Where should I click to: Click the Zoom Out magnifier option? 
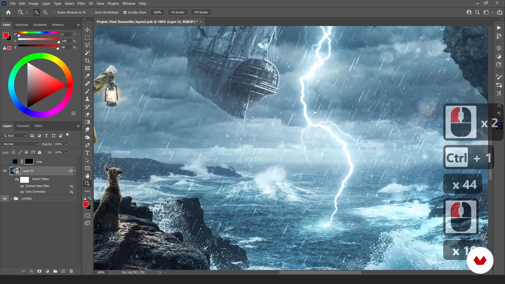click(45, 12)
